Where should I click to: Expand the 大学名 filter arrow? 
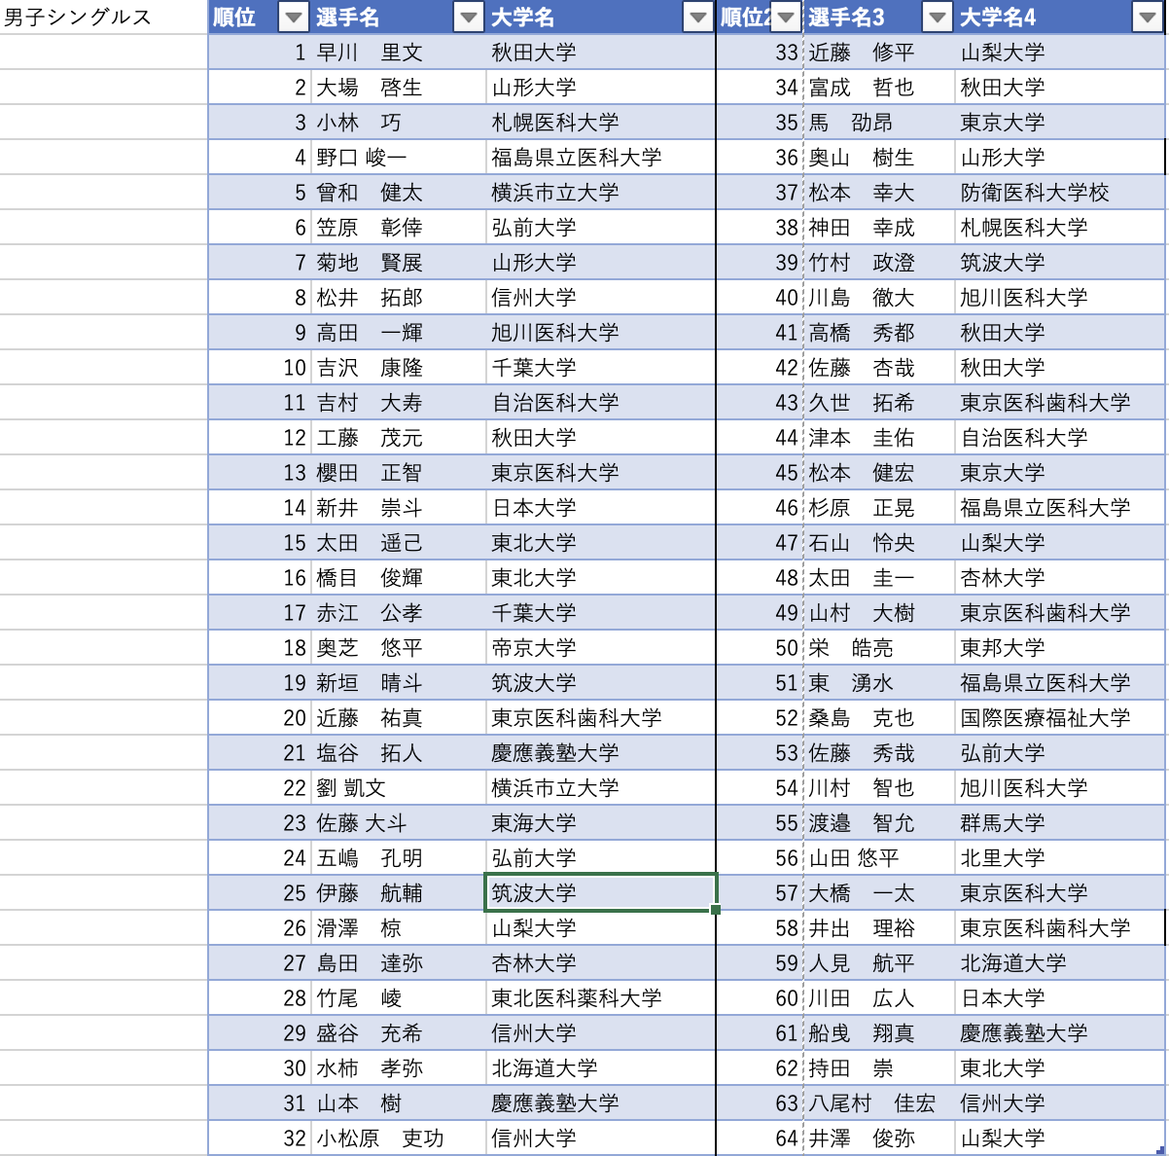(x=697, y=18)
